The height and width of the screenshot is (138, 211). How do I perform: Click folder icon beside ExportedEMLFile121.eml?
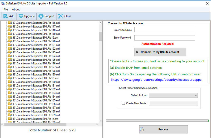[10, 45]
